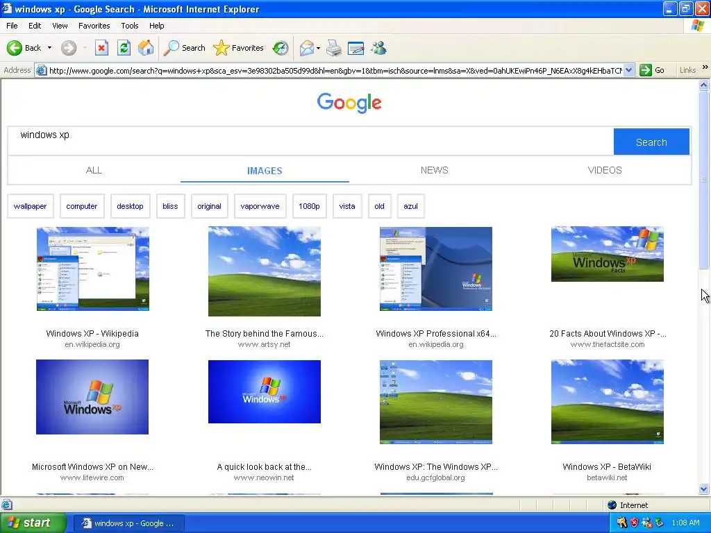Open the Bliss hill artsy.net thumbnail

[265, 271]
